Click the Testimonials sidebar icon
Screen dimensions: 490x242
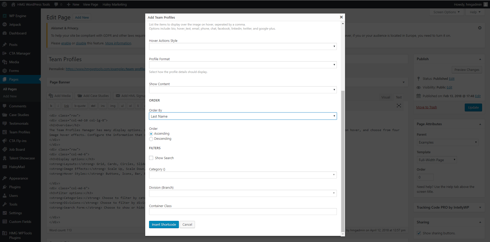(5, 123)
